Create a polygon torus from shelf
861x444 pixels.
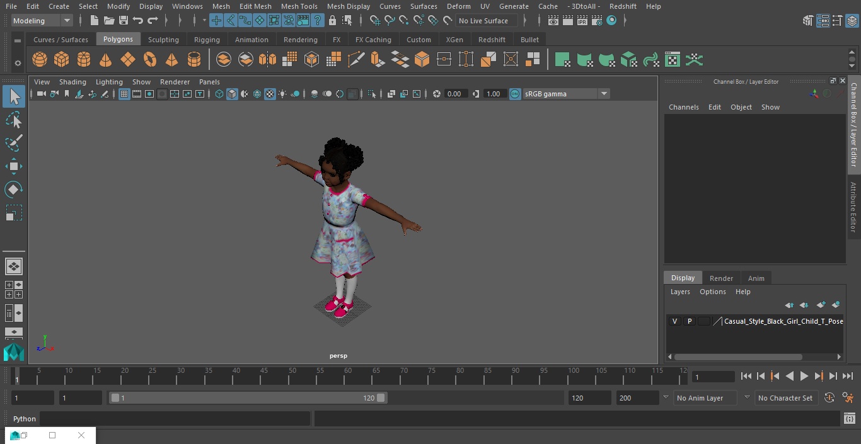(150, 60)
